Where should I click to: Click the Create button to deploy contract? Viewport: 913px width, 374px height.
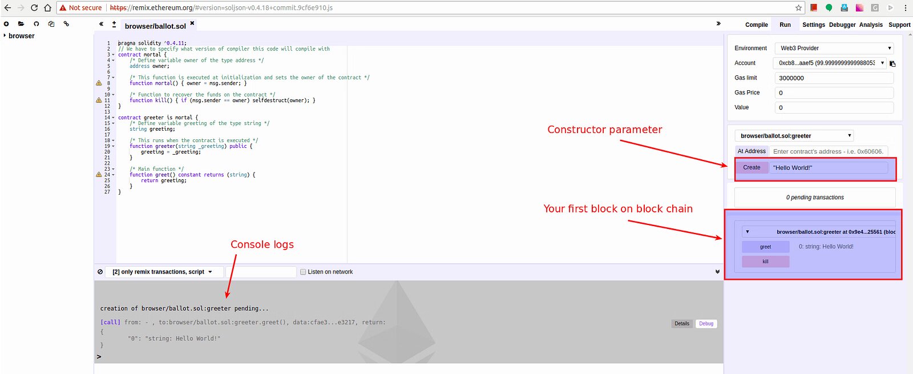[x=752, y=167]
